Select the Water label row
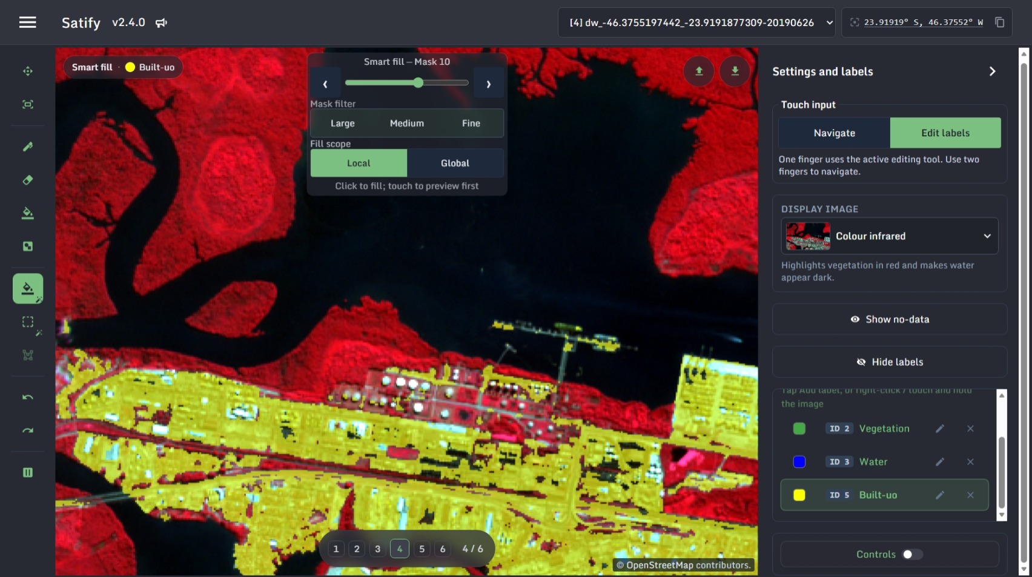1032x577 pixels. pos(884,462)
